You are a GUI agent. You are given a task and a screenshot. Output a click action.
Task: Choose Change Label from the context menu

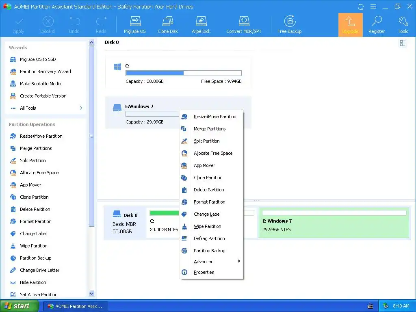[211, 214]
